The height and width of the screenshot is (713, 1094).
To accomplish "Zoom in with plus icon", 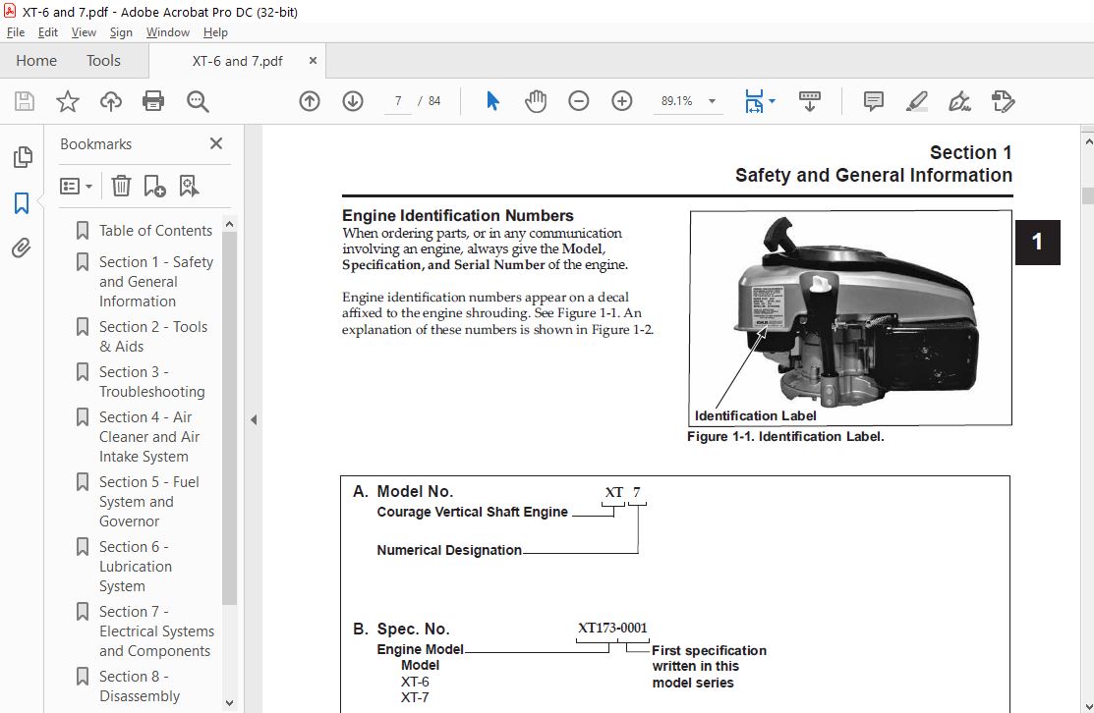I will tap(621, 101).
